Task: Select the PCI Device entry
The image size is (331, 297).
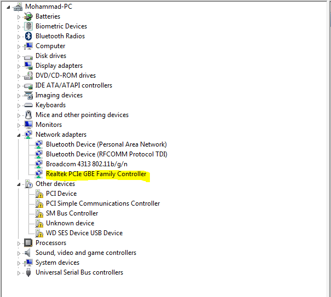Action: coord(61,194)
